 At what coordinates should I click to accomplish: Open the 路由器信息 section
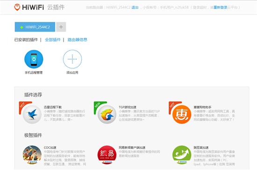click(78, 40)
